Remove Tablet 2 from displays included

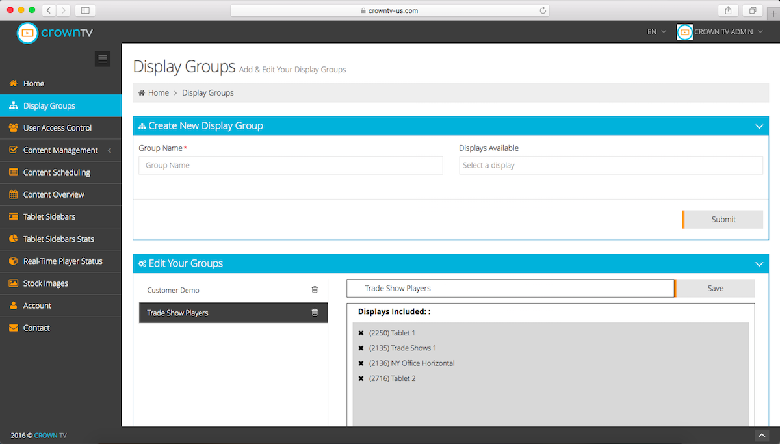361,378
